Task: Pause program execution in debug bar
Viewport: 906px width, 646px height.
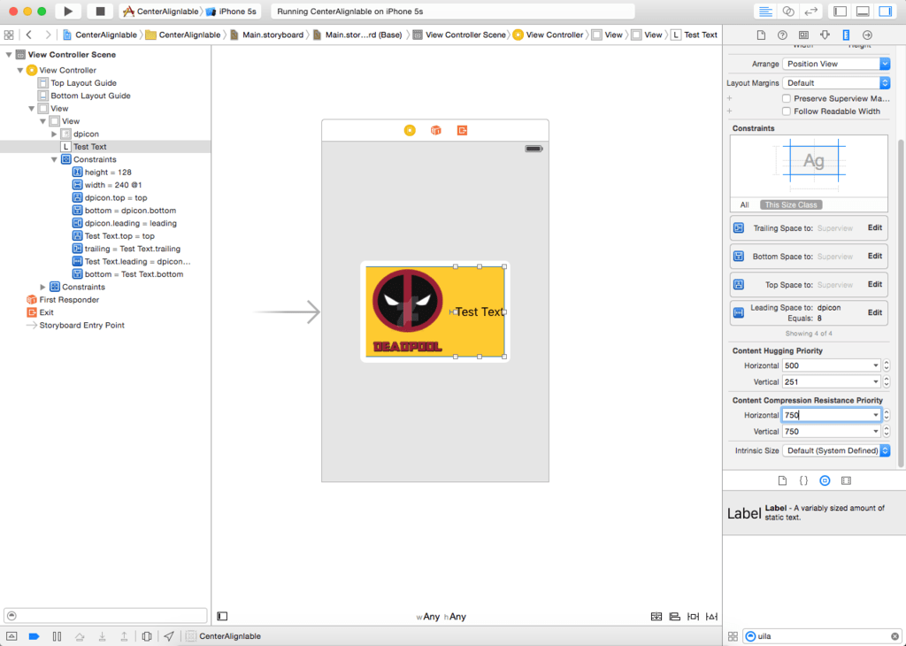Action: pos(57,636)
